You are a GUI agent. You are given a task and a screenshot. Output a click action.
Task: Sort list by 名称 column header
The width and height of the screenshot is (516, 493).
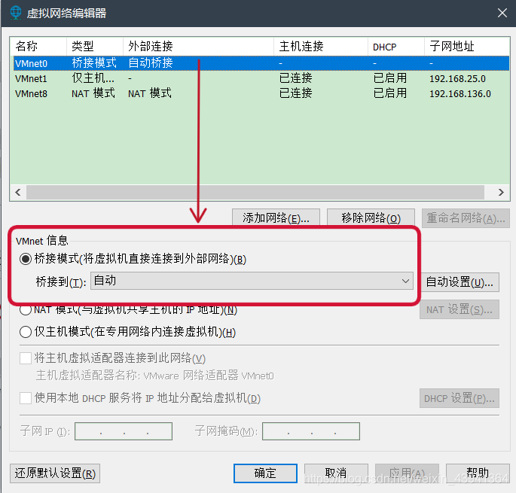tap(38, 47)
